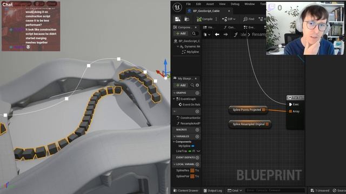The width and height of the screenshot is (346, 194).
Task: Select the MySpline component in the tree
Action: pos(190,52)
